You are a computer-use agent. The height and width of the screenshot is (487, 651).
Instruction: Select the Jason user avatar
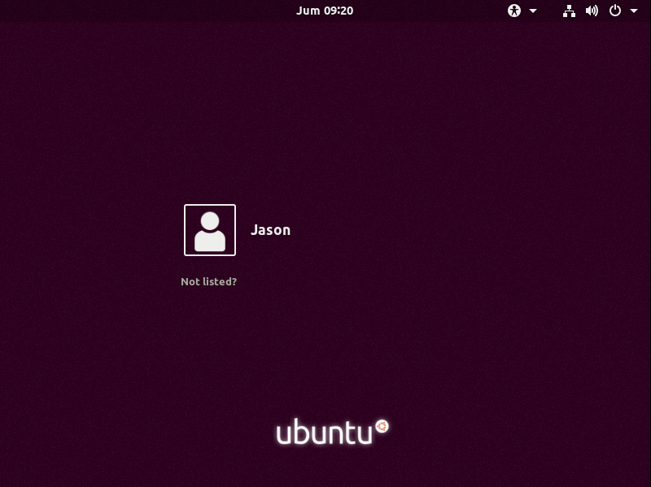point(210,230)
